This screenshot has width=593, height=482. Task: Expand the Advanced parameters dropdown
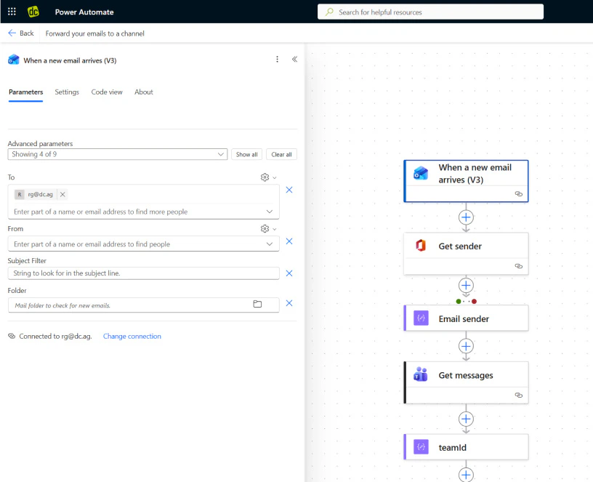tap(118, 154)
